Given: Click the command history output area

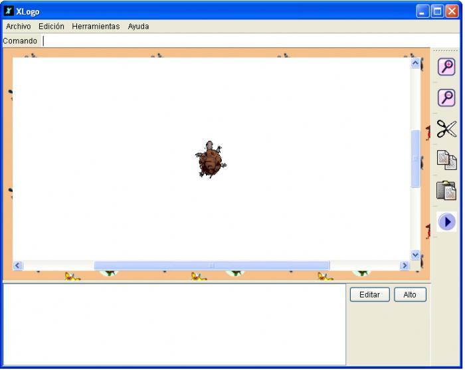Looking at the screenshot, I should click(174, 324).
